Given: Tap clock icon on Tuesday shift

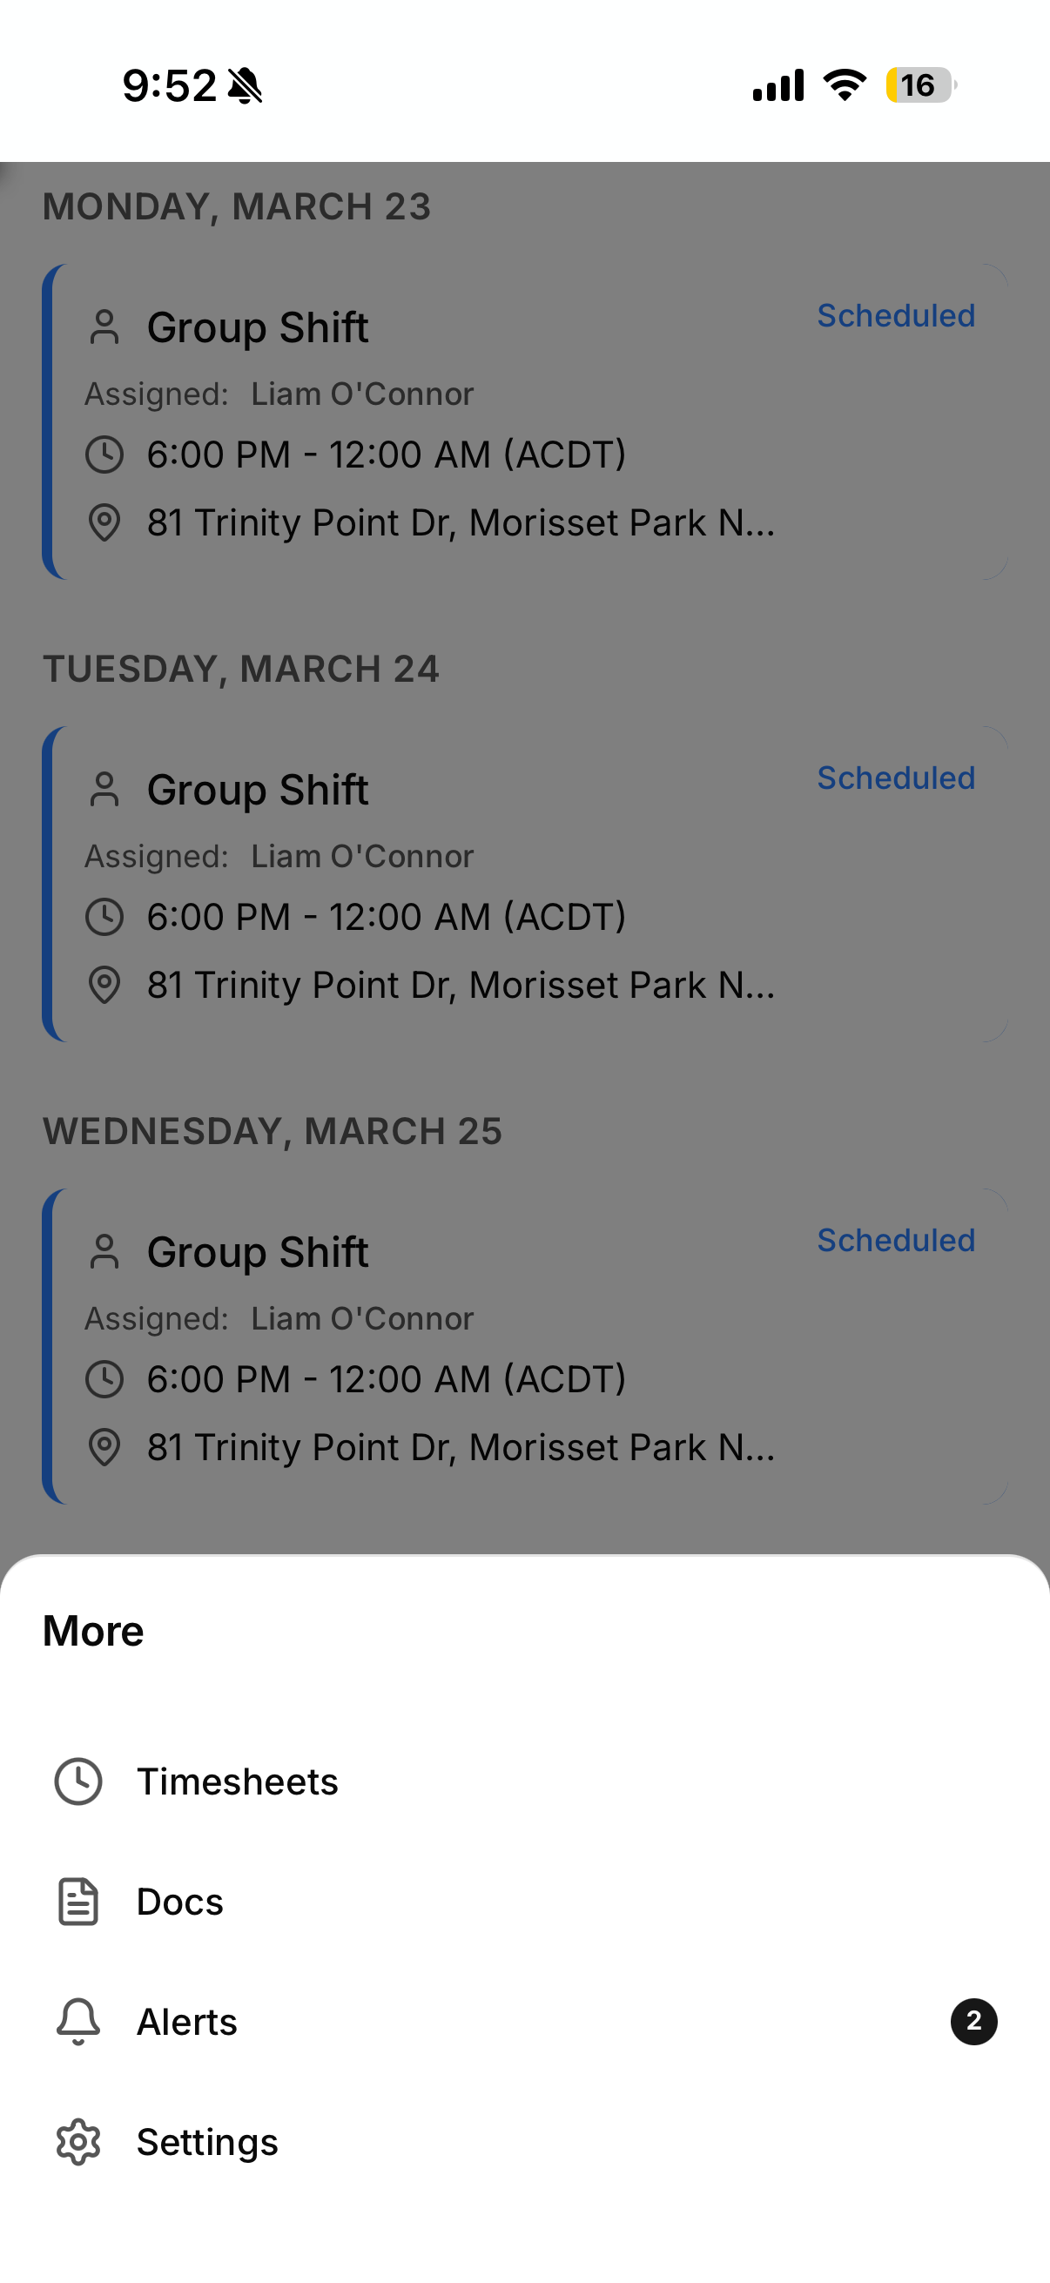Looking at the screenshot, I should tap(104, 916).
